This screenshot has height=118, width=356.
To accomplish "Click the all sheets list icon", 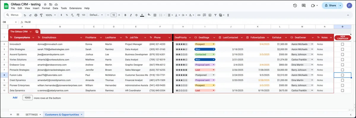I will [x=18, y=114].
